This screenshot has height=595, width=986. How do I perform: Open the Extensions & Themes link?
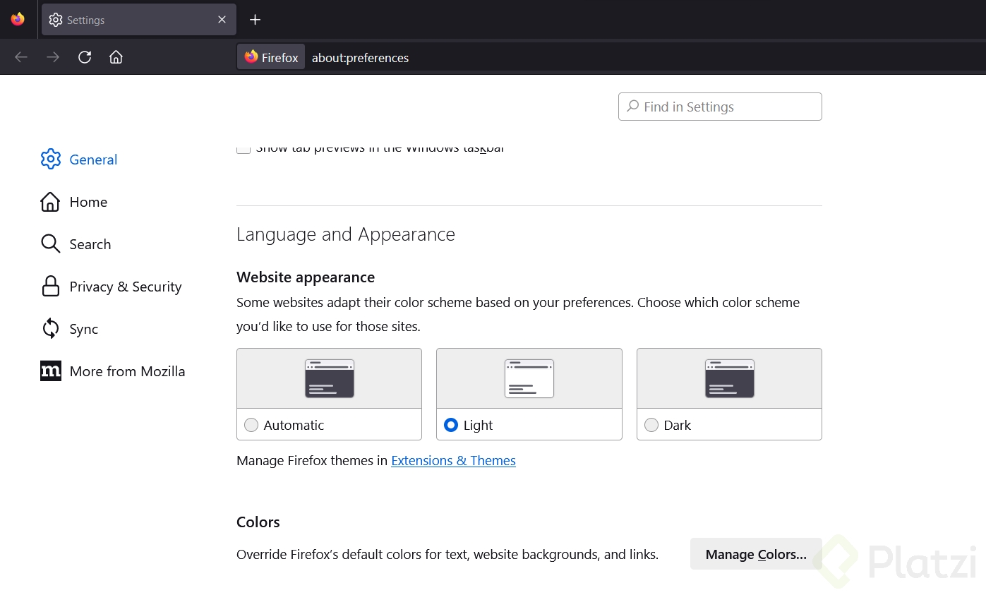(x=453, y=461)
